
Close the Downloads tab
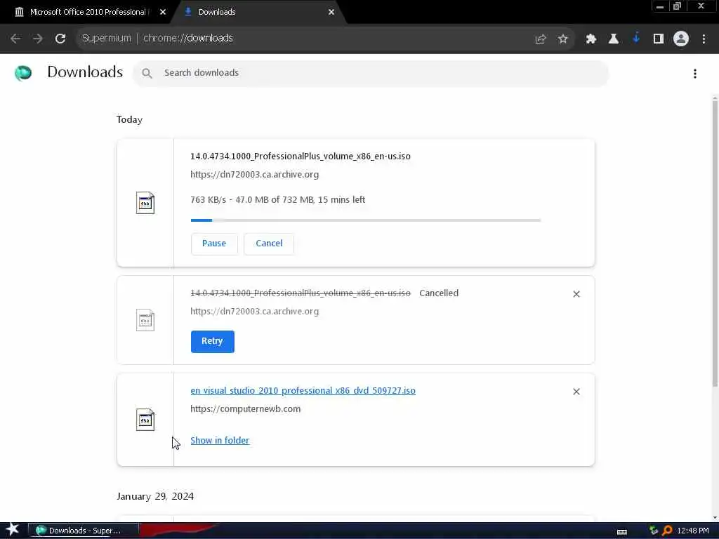click(331, 12)
